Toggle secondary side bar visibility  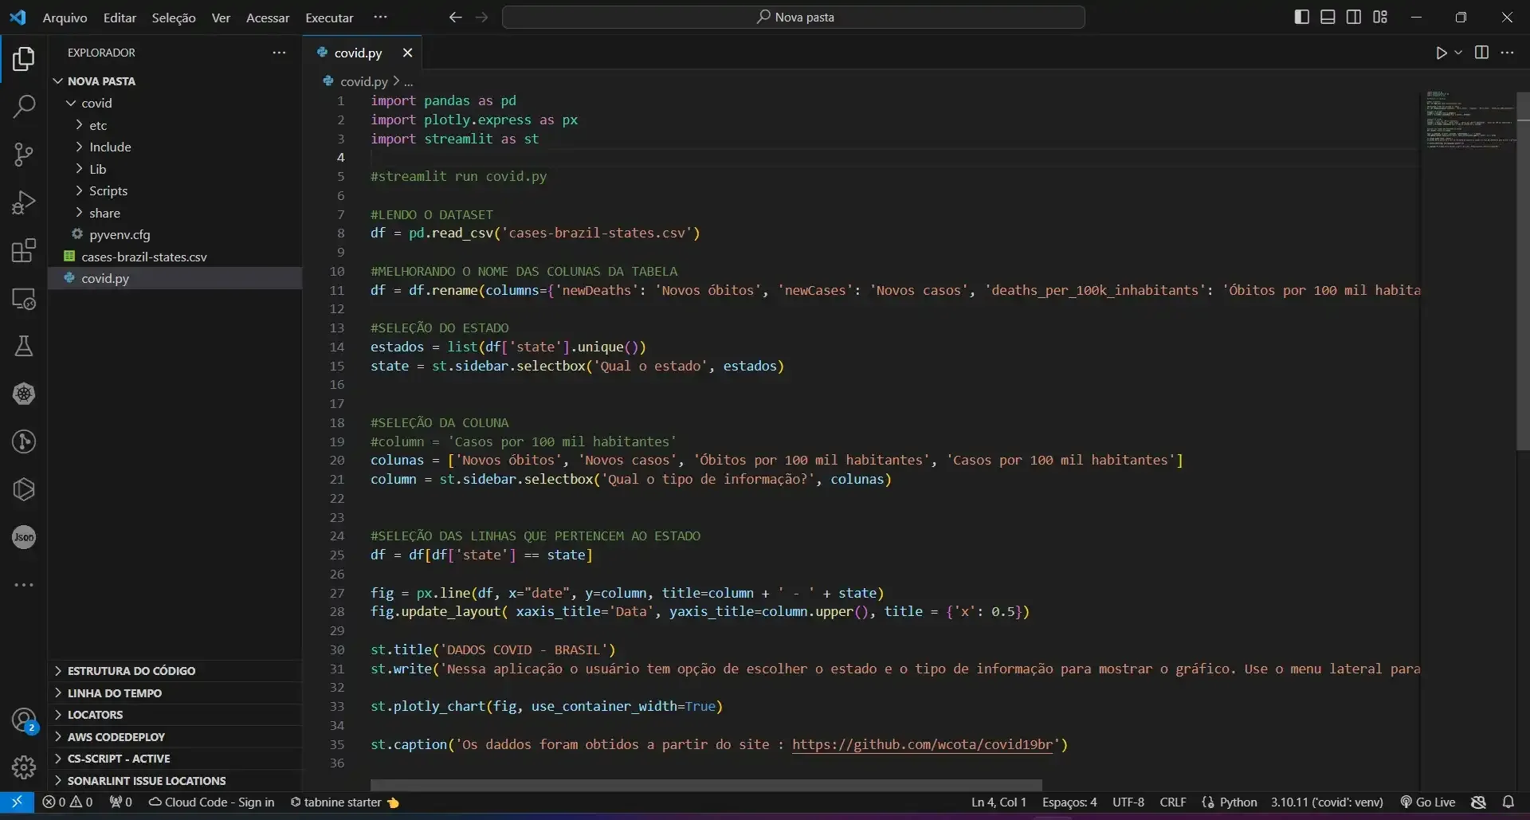coord(1354,17)
